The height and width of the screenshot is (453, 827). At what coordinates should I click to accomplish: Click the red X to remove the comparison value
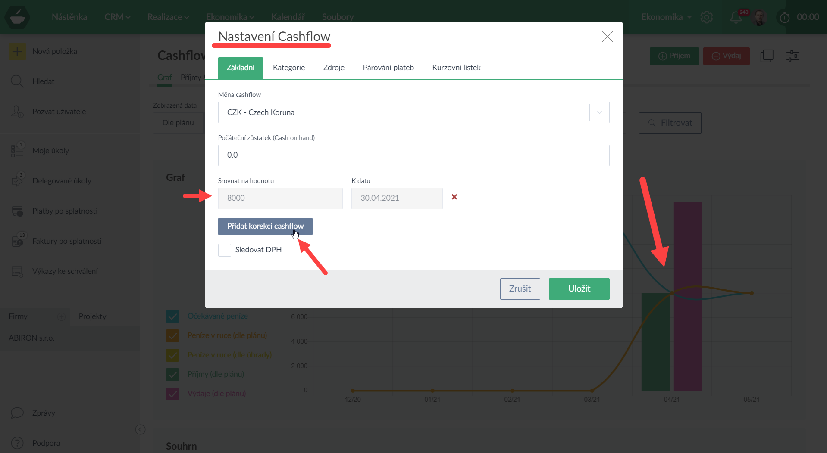[x=454, y=197]
